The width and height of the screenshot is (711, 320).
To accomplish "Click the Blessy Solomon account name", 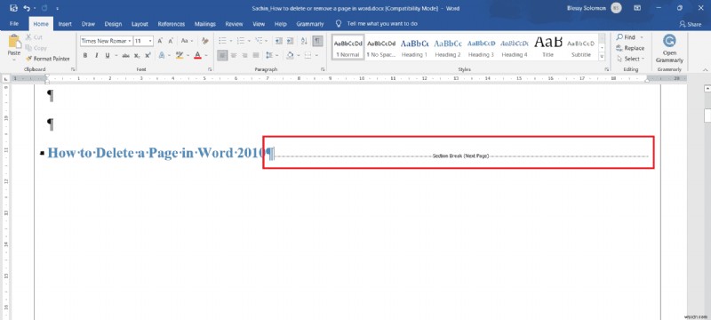I will (587, 8).
